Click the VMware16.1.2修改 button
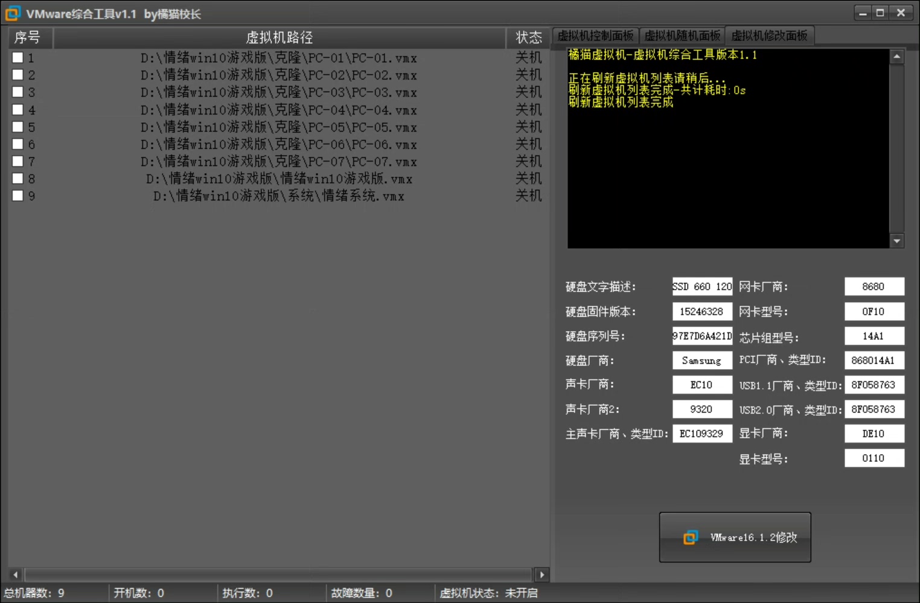Viewport: 920px width, 603px height. pos(735,537)
